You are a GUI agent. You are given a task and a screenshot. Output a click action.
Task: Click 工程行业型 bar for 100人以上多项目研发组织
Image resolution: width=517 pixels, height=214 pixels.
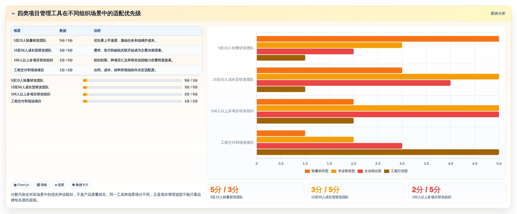(305, 121)
